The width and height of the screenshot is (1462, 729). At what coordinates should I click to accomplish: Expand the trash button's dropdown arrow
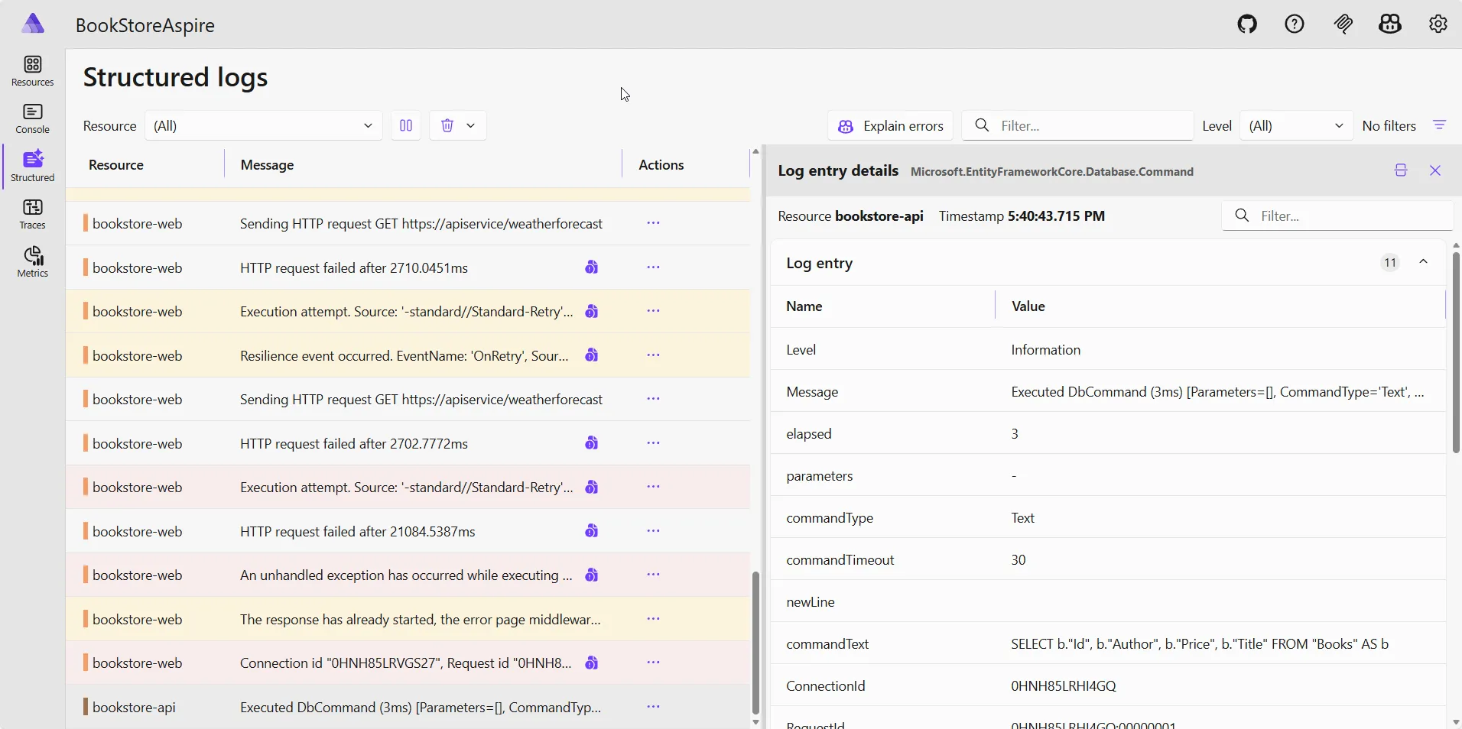pyautogui.click(x=469, y=126)
